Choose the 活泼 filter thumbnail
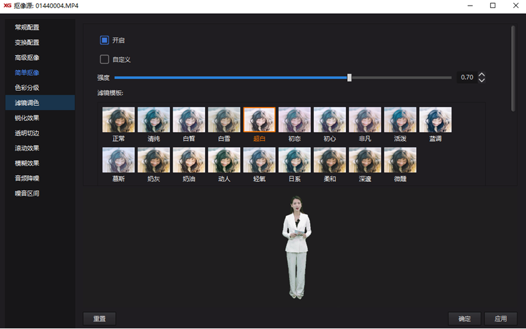Screen dimensions: 526x329 [x=400, y=119]
